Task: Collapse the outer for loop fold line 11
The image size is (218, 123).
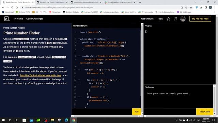Action: coord(79,70)
